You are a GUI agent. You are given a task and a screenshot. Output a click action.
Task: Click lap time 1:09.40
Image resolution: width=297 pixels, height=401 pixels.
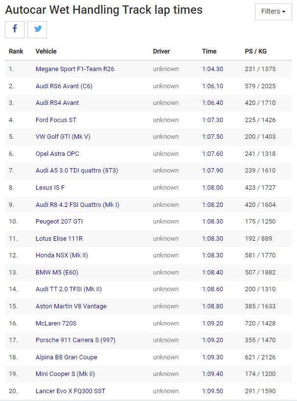point(212,374)
